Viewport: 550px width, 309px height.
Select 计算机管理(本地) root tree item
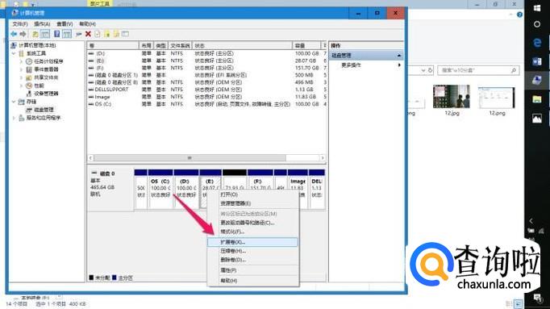pyautogui.click(x=37, y=45)
